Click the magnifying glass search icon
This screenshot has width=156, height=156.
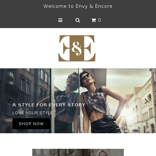[78, 20]
